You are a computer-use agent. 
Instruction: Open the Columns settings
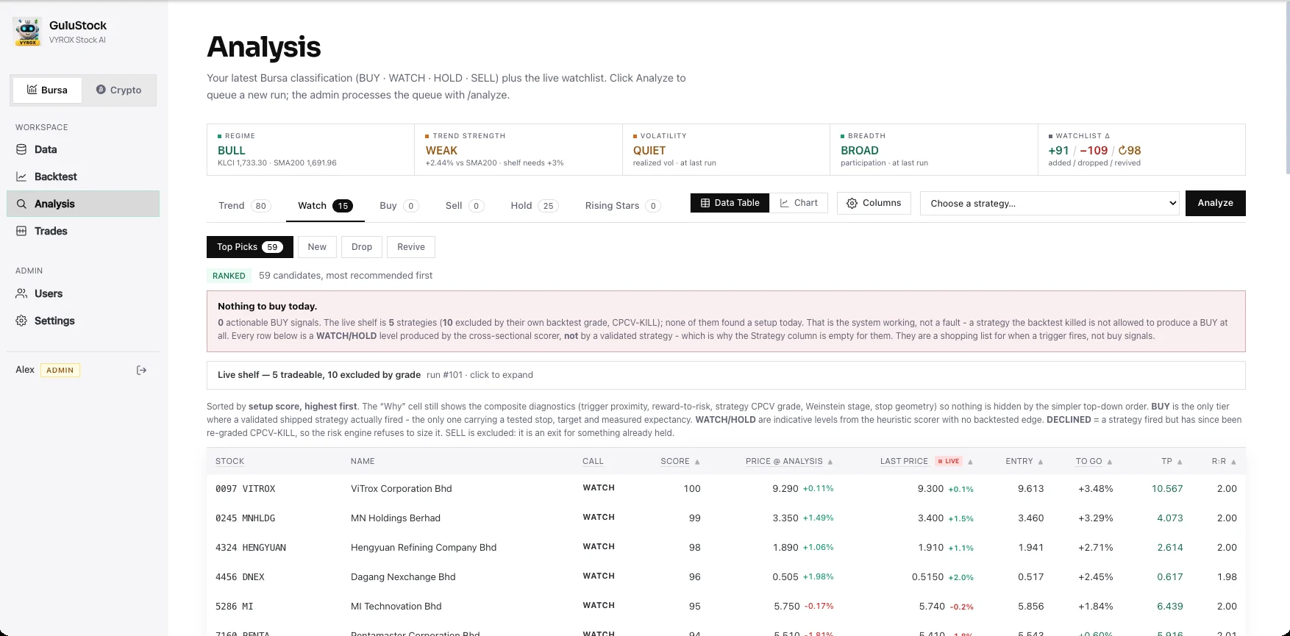[x=874, y=203]
